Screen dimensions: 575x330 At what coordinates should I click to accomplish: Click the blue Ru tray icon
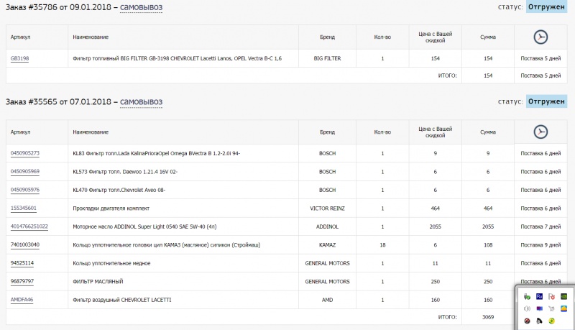[539, 295]
